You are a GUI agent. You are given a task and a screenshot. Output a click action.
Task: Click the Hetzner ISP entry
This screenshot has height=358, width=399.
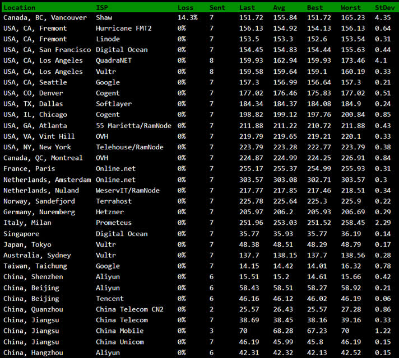pos(110,212)
